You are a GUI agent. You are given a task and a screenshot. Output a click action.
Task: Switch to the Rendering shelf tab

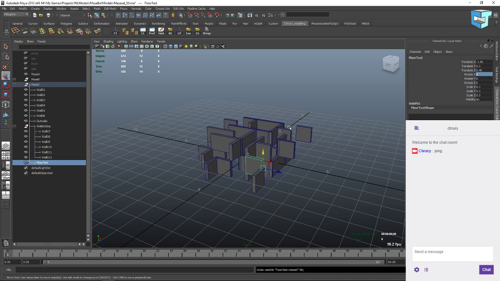pyautogui.click(x=158, y=23)
